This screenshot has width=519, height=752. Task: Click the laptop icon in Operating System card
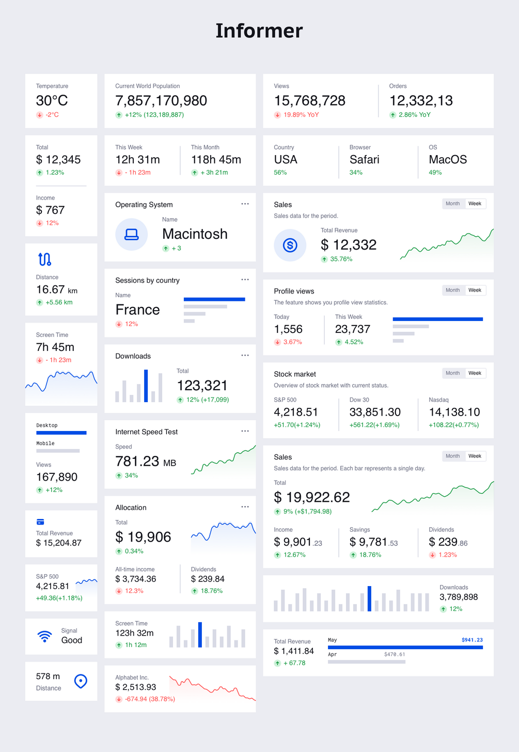(x=132, y=235)
